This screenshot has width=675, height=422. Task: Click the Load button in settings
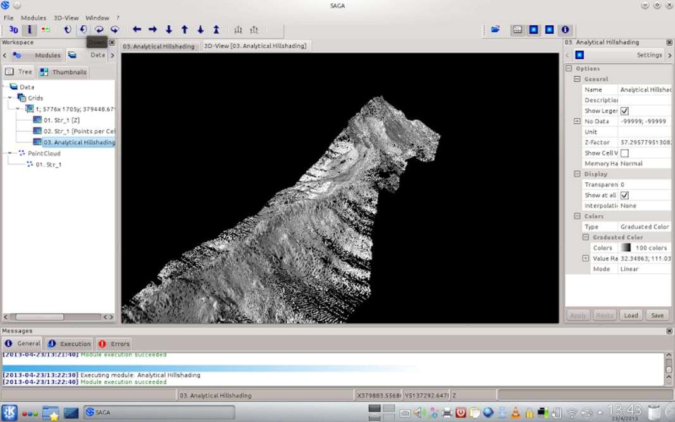click(630, 315)
